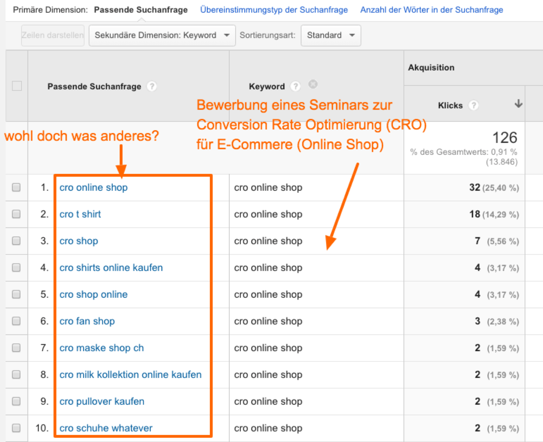
Task: Check the box for row 9 cro pullover kaufen
Action: (16, 401)
